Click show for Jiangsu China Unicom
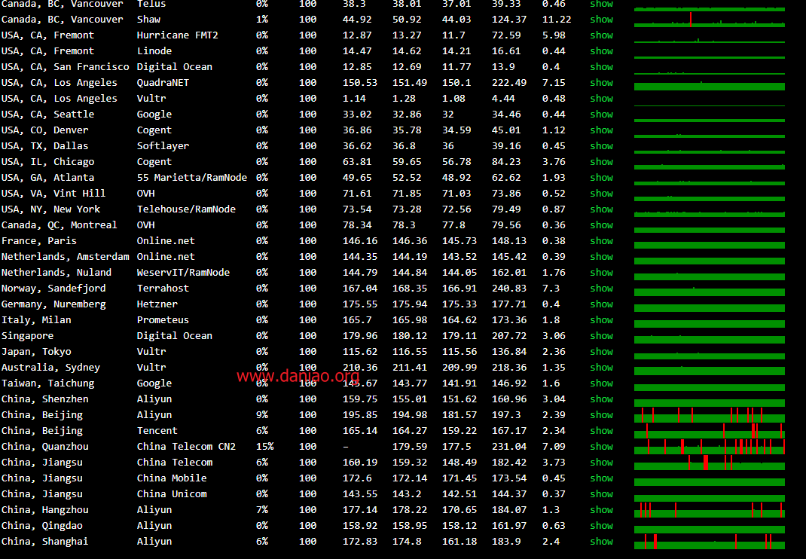806x559 pixels. coord(601,493)
